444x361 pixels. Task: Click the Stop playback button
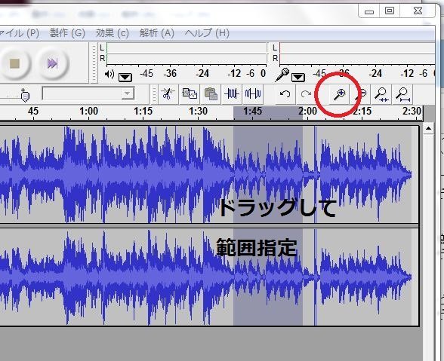coord(14,63)
